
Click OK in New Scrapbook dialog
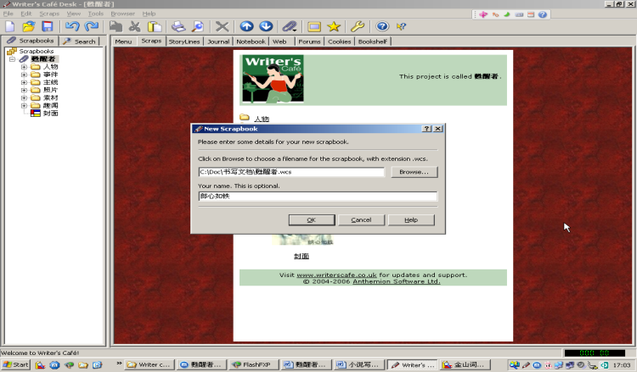pos(312,219)
